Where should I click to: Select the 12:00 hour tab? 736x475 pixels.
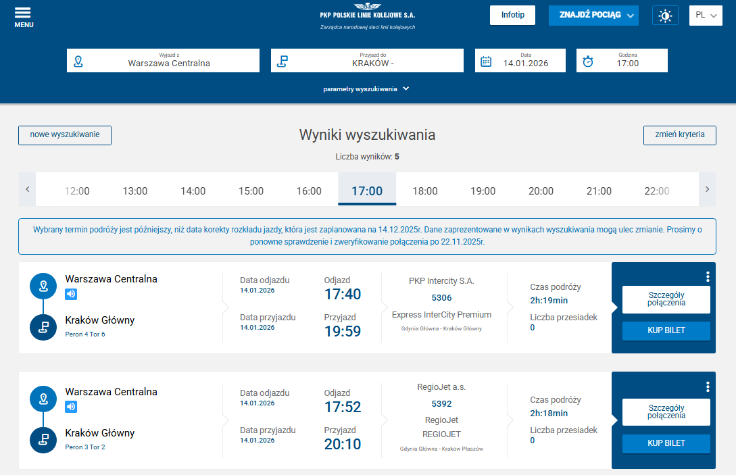point(77,191)
